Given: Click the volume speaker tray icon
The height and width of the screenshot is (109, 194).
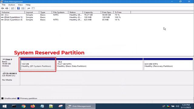Looking at the screenshot, I should pyautogui.click(x=177, y=106).
